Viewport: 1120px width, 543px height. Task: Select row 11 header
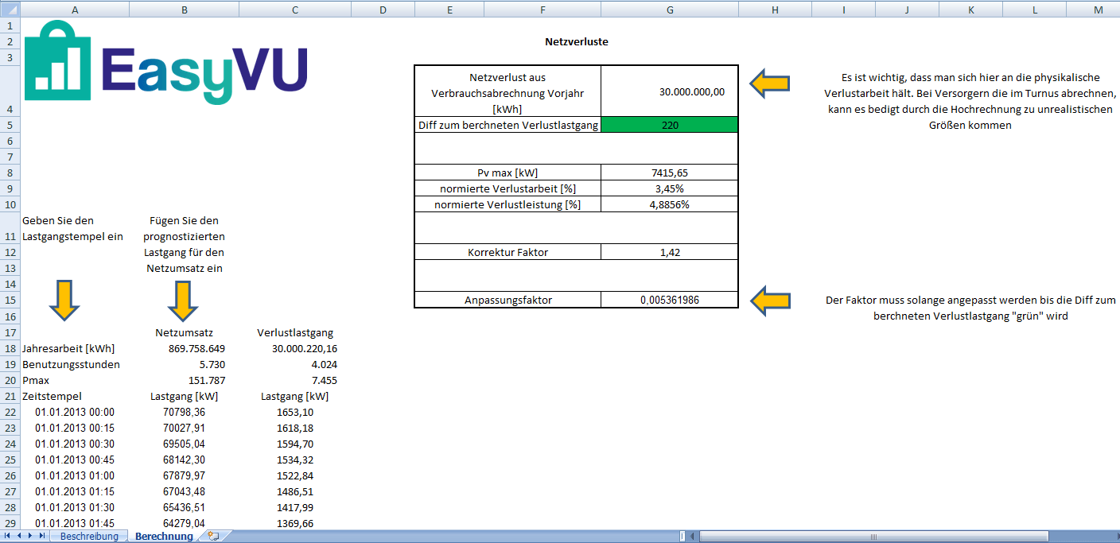tap(10, 227)
